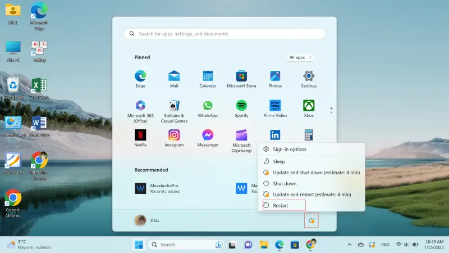Show hidden system tray icons
The width and height of the screenshot is (449, 253).
[349, 245]
